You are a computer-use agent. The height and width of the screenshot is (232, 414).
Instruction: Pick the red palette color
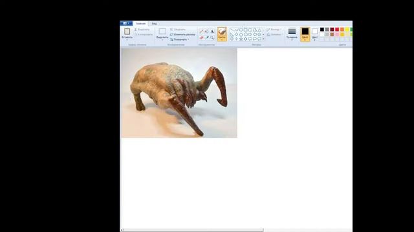[337, 30]
